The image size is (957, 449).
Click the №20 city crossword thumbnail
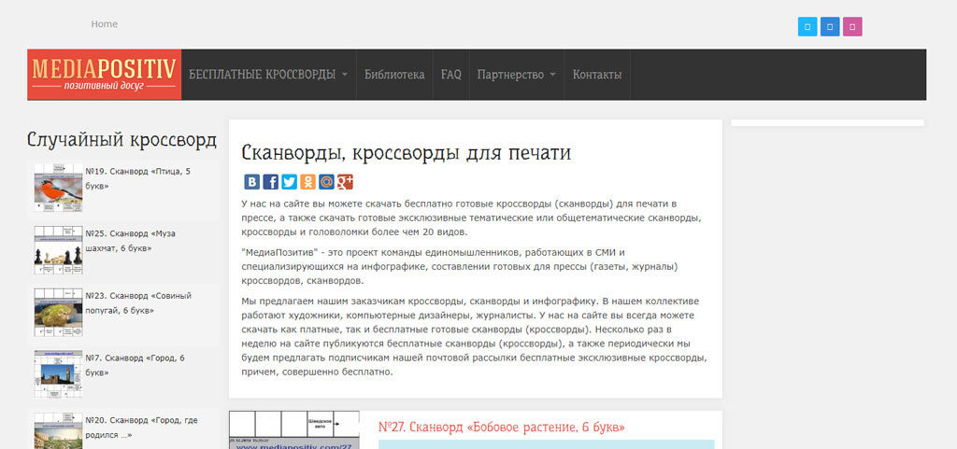(58, 430)
